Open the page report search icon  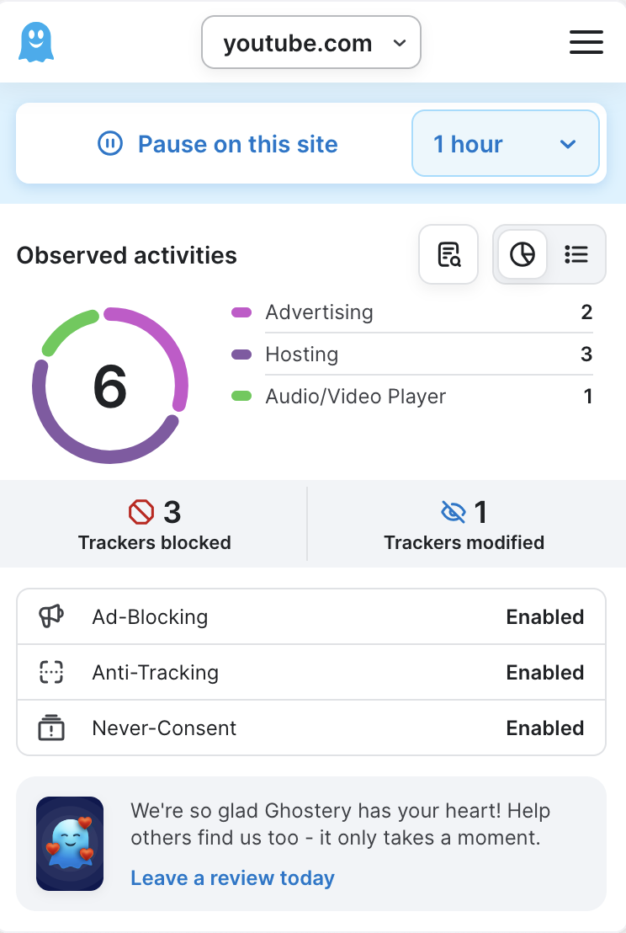448,254
